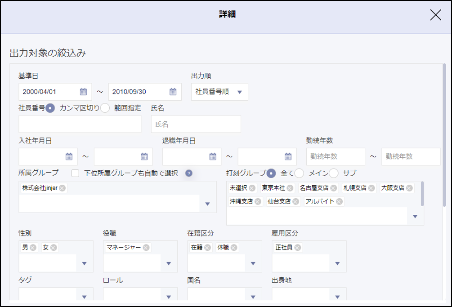The image size is (452, 307).
Task: Close the 詳細 dialog
Action: tap(435, 15)
